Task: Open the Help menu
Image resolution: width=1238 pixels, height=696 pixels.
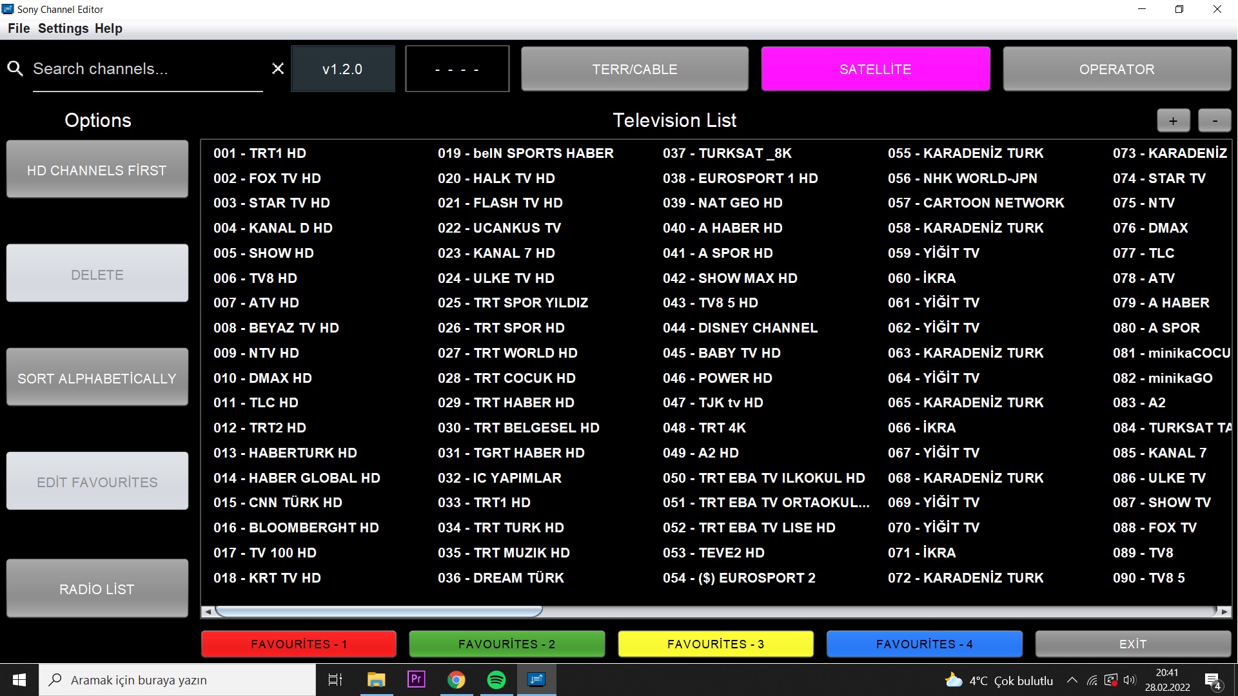Action: (108, 28)
